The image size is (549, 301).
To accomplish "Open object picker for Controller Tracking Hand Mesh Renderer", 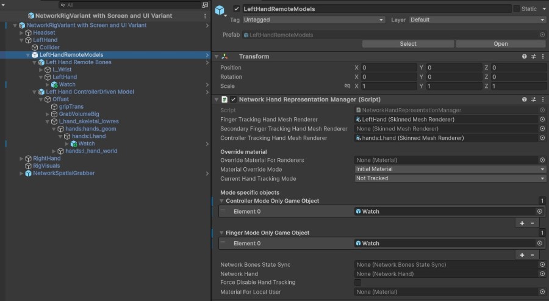I will click(x=542, y=138).
